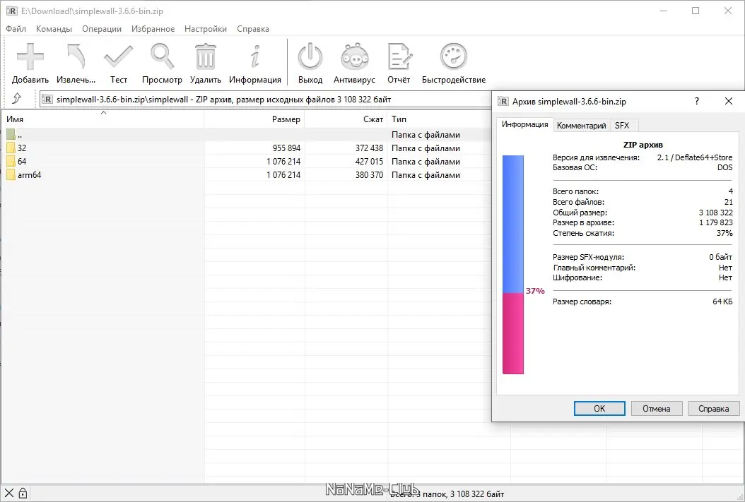The image size is (745, 502).
Task: Open the Команды menu
Action: pos(54,29)
